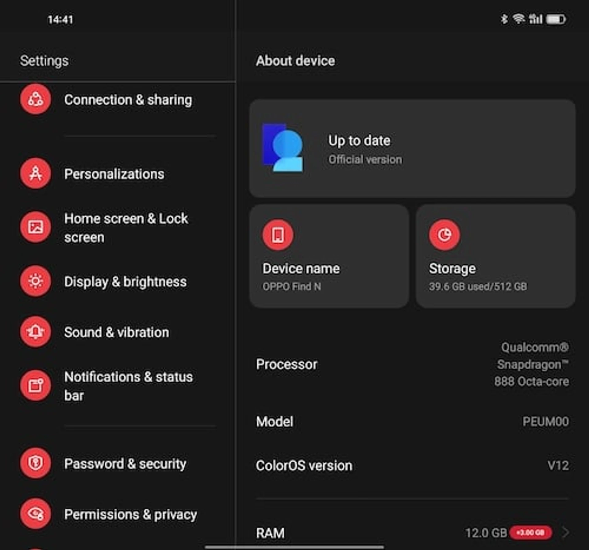
Task: Tap the "OPPO Find N" device name text
Action: coord(292,287)
